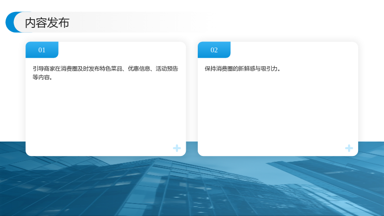Select the 引导商家在消费圈 text line
This screenshot has height=216, width=384.
[x=105, y=69]
